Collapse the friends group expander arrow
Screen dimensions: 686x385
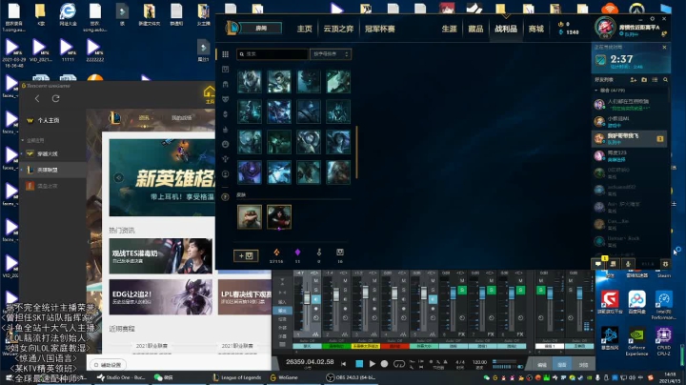tap(595, 91)
